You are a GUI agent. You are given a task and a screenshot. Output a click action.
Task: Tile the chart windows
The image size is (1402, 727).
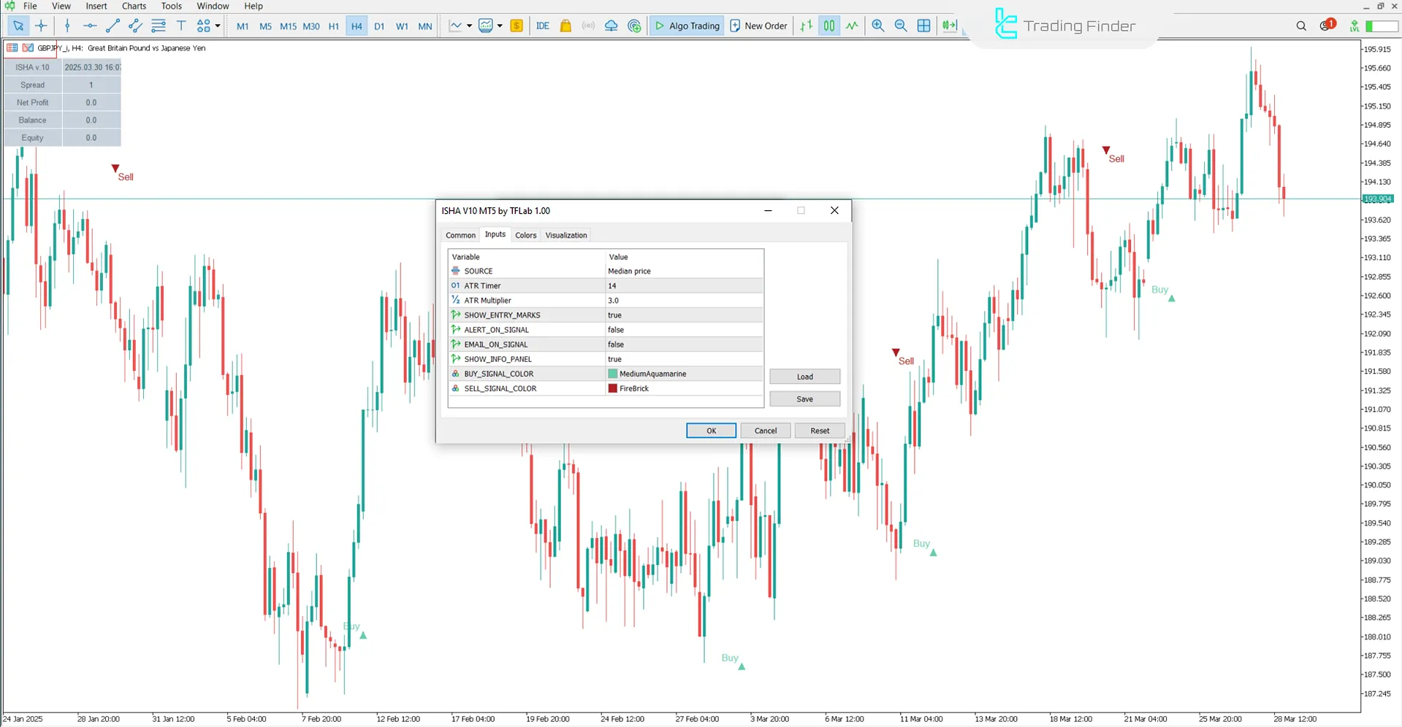tap(923, 26)
